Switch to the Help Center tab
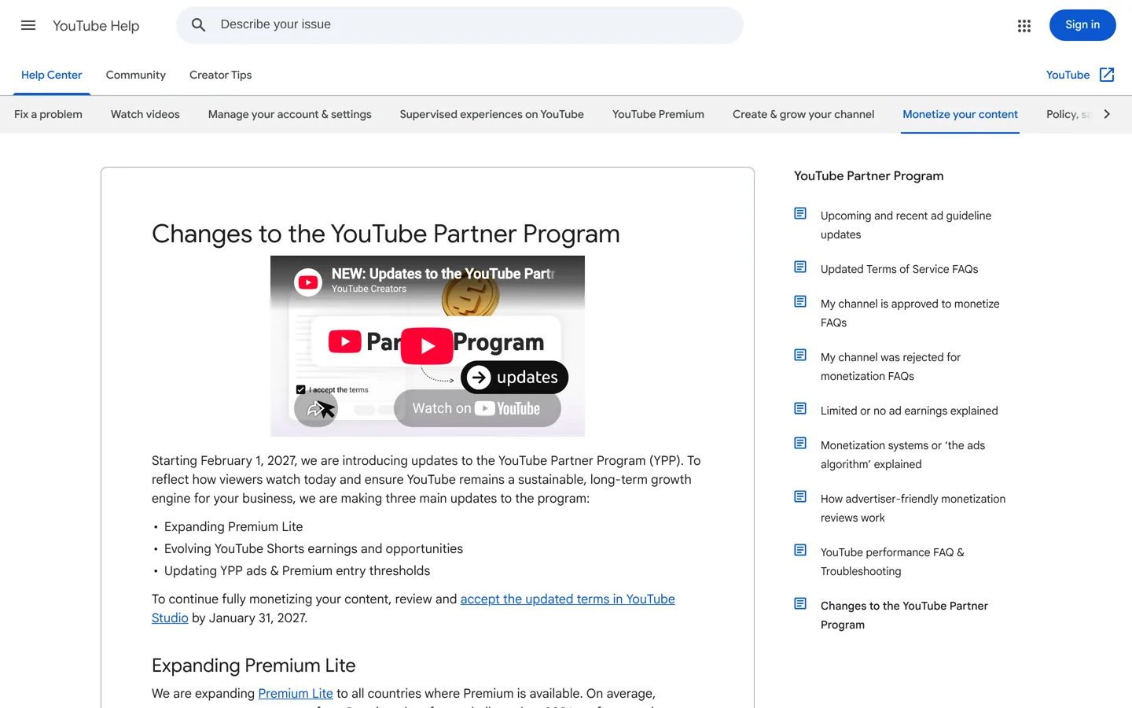 tap(51, 75)
